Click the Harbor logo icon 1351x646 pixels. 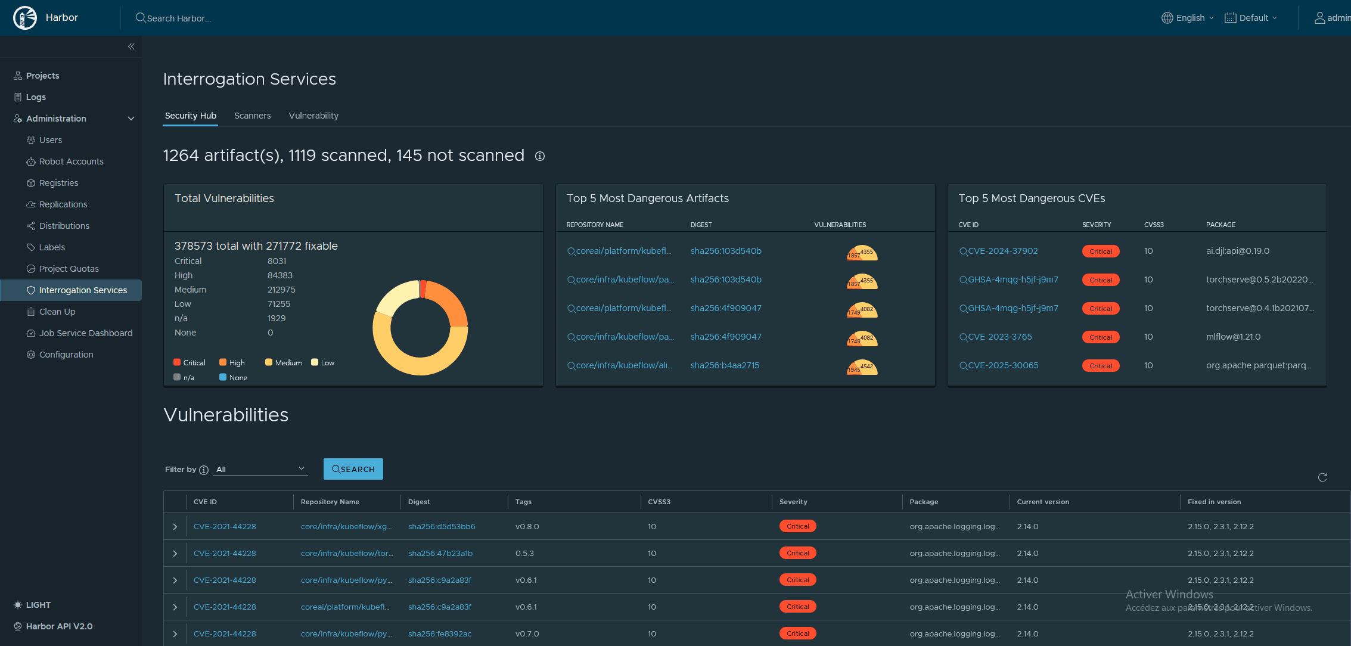click(x=25, y=18)
